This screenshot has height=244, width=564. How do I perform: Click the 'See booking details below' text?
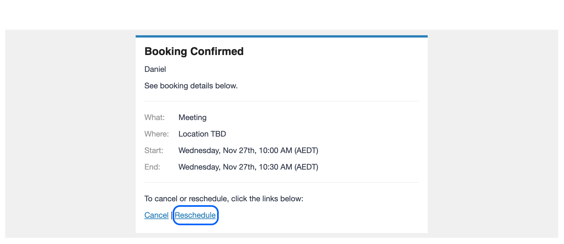pyautogui.click(x=191, y=86)
